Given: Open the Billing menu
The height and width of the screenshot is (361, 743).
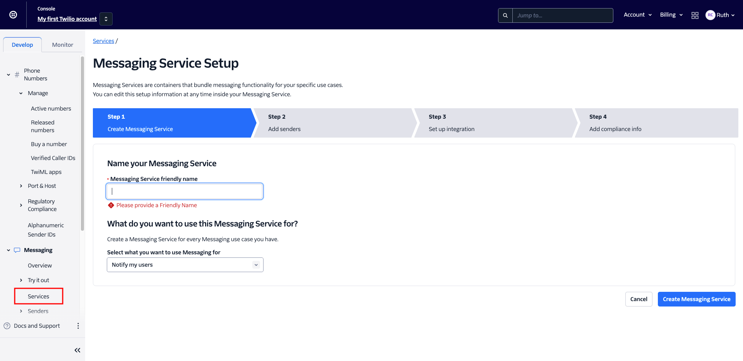Looking at the screenshot, I should 671,15.
